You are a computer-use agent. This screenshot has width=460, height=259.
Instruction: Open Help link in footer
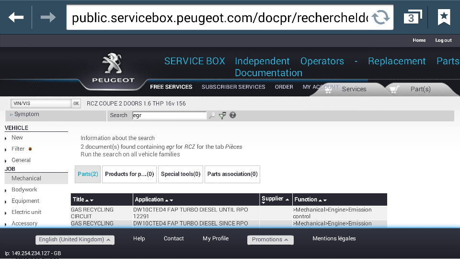[x=139, y=238]
